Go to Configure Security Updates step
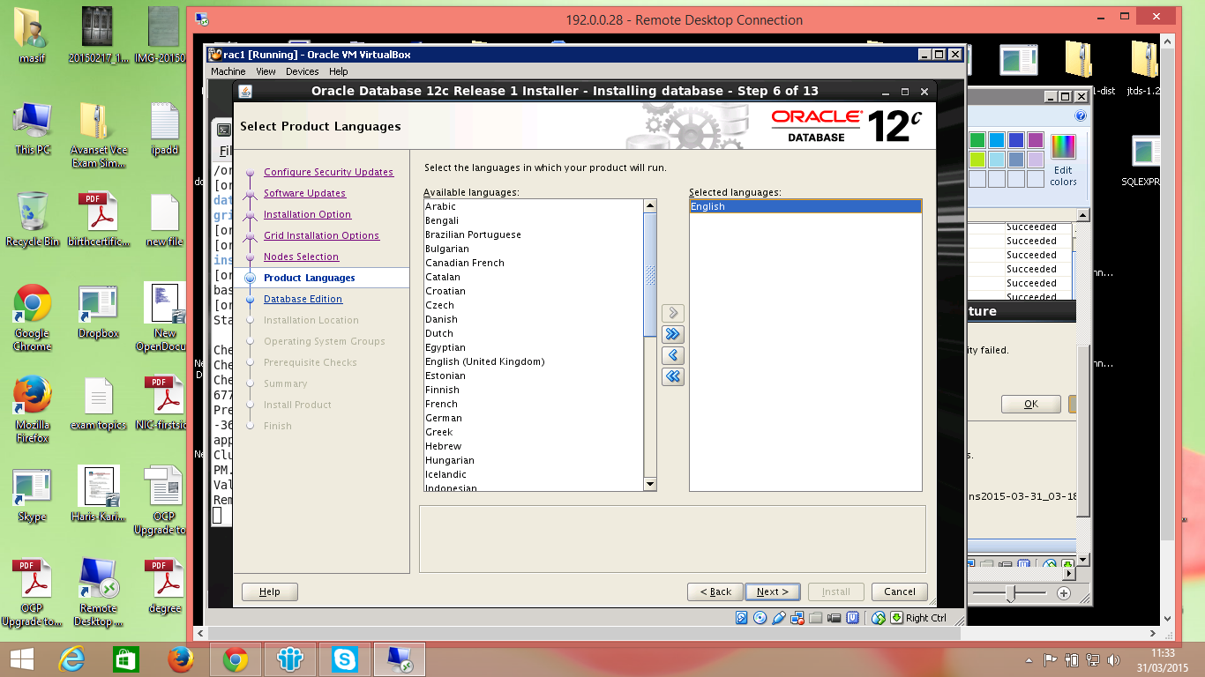 click(x=328, y=172)
